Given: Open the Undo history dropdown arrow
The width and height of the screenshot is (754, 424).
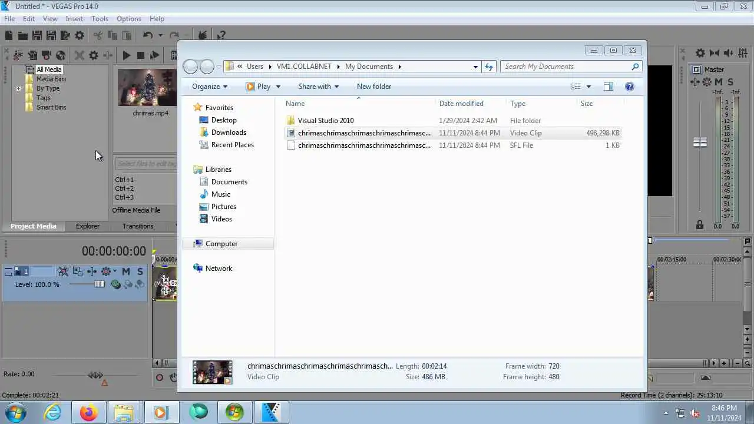Looking at the screenshot, I should click(160, 36).
